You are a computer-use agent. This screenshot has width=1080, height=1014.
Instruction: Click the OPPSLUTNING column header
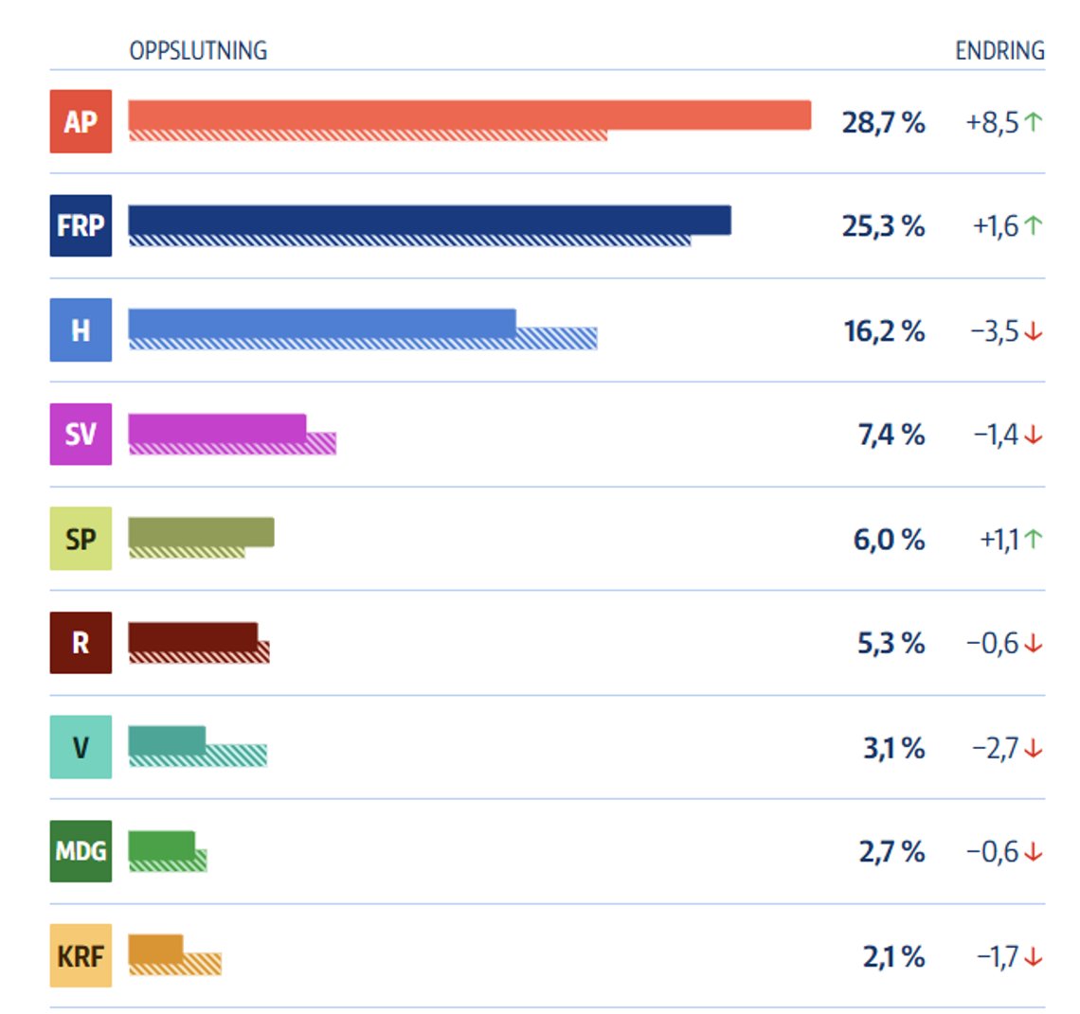(x=198, y=50)
